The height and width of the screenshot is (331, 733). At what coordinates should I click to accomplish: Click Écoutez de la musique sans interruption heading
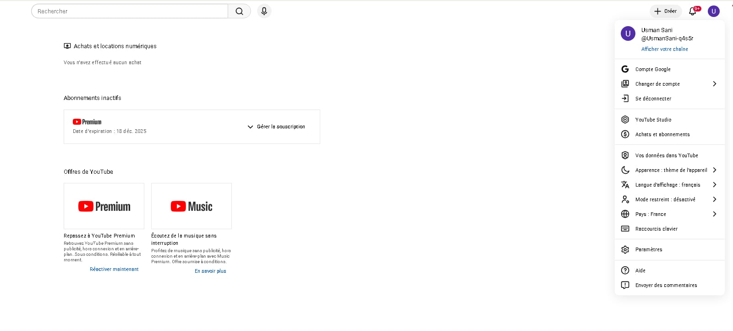(184, 239)
